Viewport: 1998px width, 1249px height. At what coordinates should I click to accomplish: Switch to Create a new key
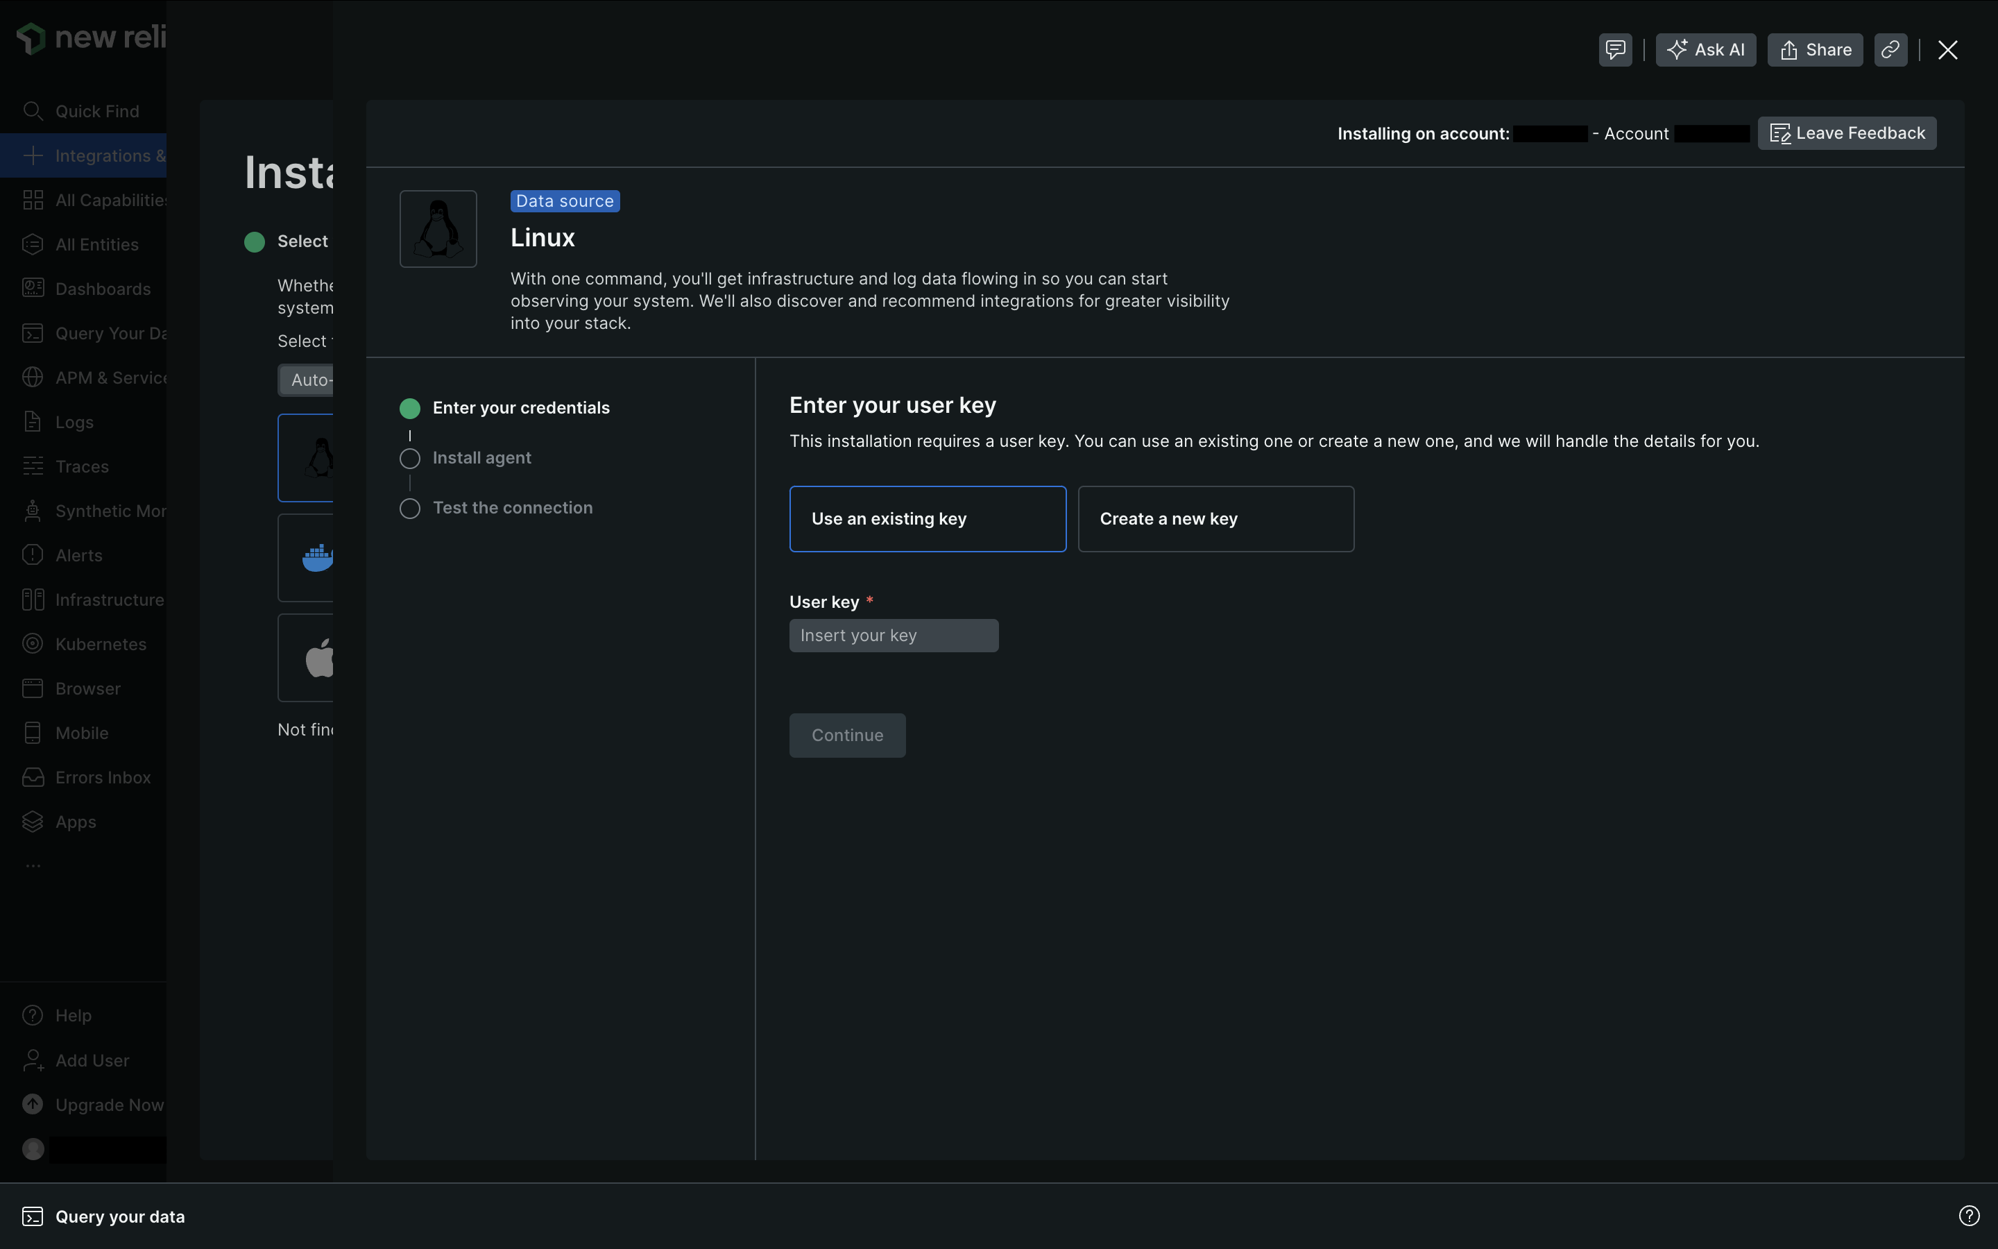pyautogui.click(x=1215, y=519)
